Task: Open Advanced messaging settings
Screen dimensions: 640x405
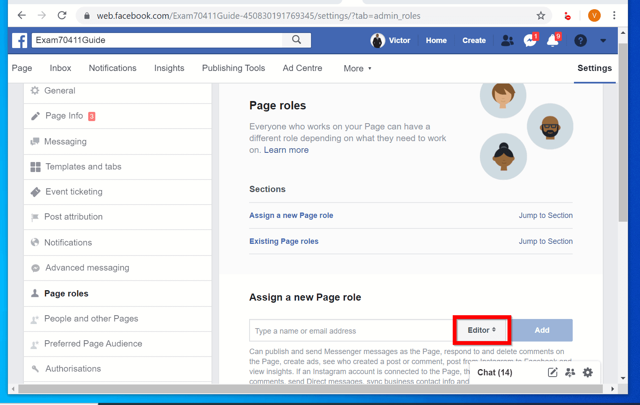Action: coord(118,268)
